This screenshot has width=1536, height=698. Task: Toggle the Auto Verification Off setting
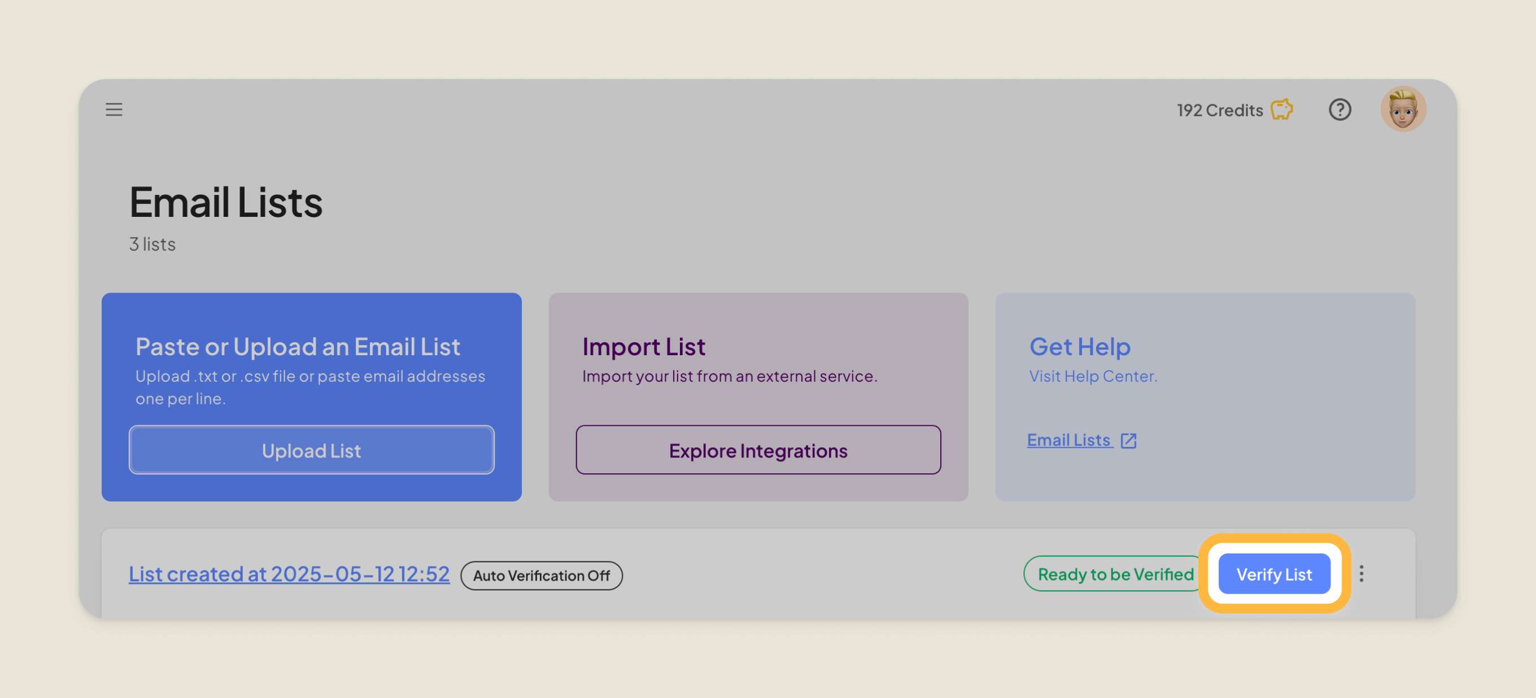point(542,575)
